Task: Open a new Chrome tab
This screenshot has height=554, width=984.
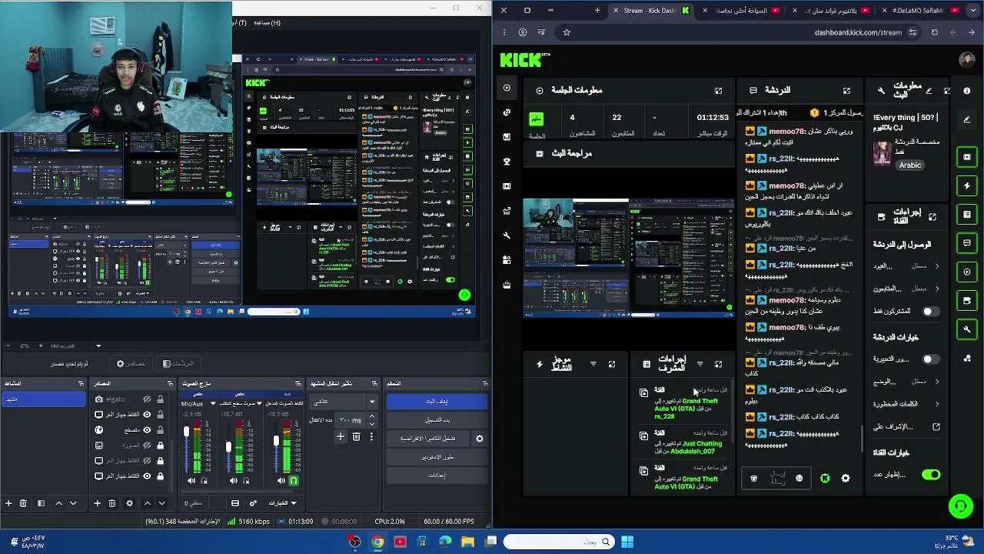Action: click(x=597, y=11)
